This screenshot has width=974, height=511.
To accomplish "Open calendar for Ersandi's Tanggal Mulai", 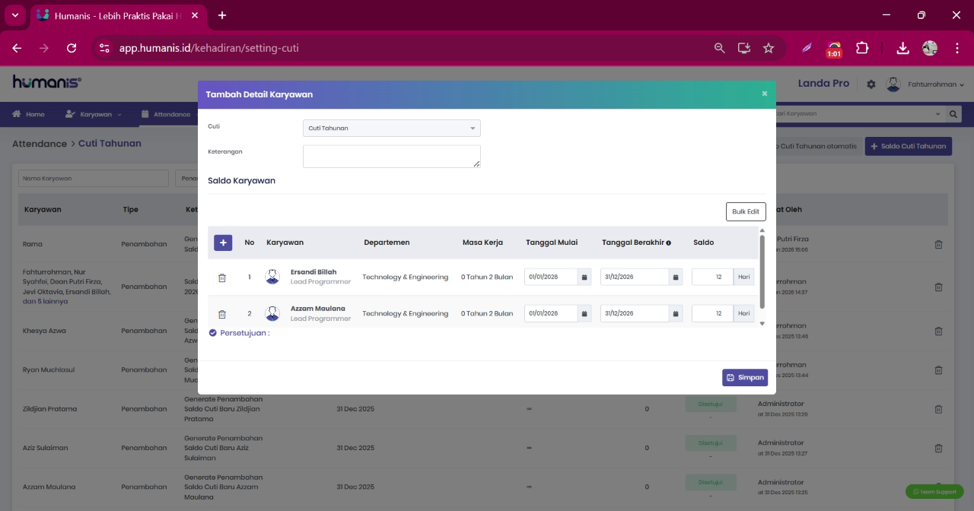I will coord(584,278).
